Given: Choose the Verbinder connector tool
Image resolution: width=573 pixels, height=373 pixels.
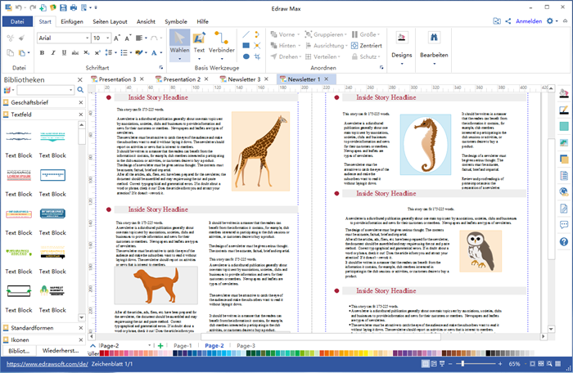Looking at the screenshot, I should 222,38.
